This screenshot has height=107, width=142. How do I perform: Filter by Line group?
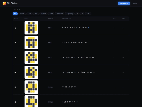tap(29, 13)
